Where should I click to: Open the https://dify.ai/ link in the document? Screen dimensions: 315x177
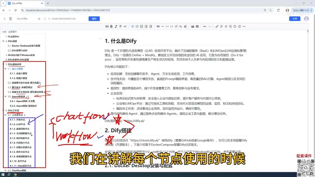(x=134, y=121)
